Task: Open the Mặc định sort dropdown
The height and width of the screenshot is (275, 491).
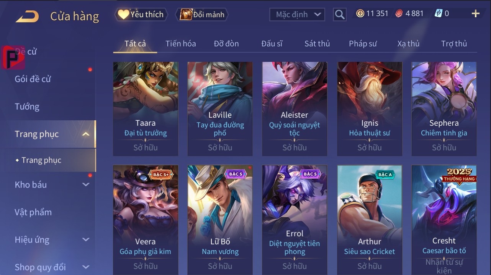Action: 297,15
